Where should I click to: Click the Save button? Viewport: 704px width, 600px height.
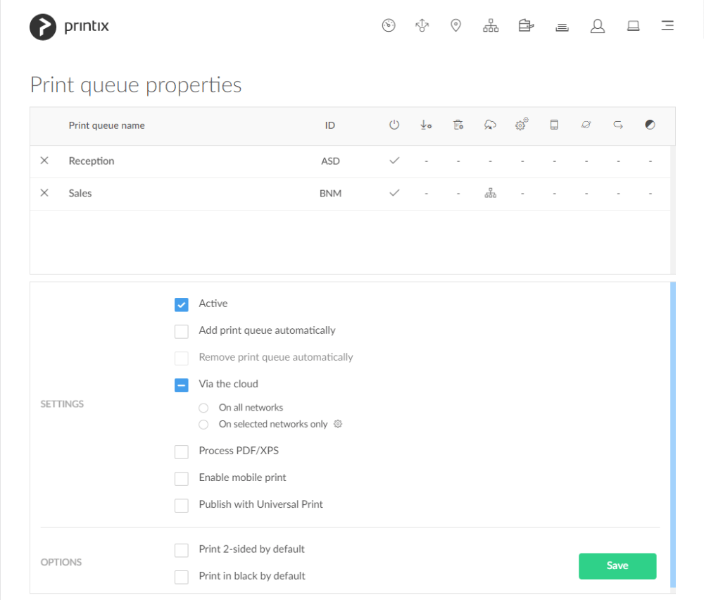coord(617,566)
